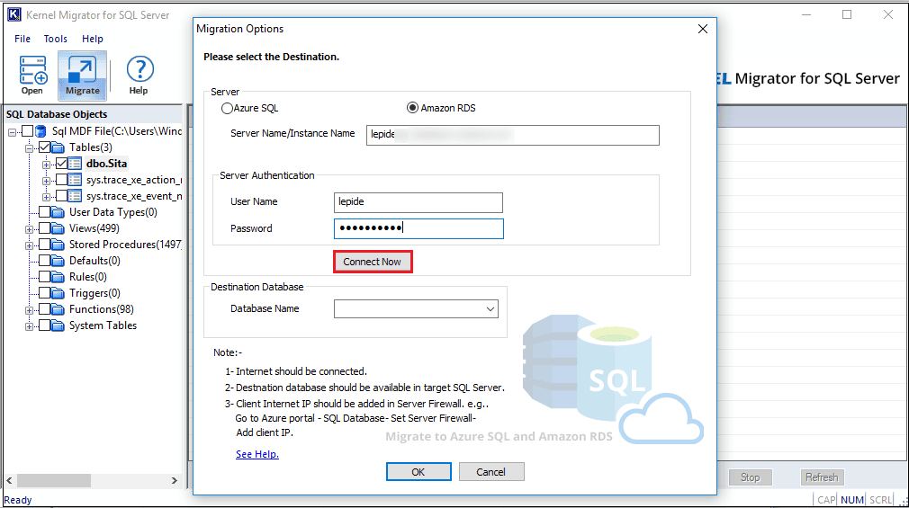Click OK in Migration Options dialog
This screenshot has height=508, width=909.
(418, 472)
